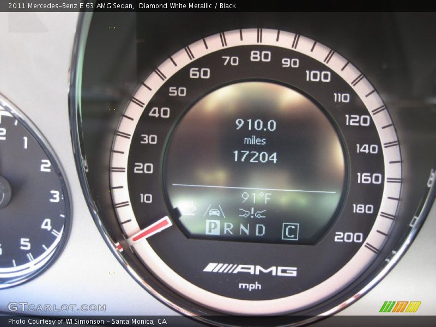
Task: Click the 140 mark on the speedometer
Action: pyautogui.click(x=367, y=149)
